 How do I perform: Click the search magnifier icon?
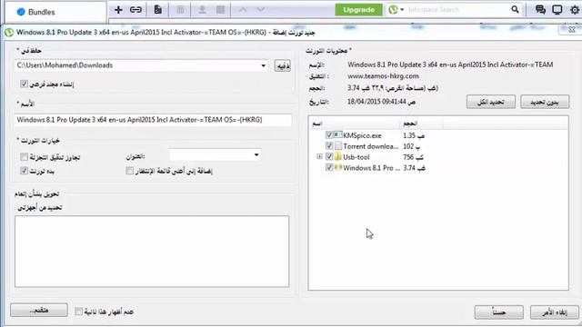point(515,10)
